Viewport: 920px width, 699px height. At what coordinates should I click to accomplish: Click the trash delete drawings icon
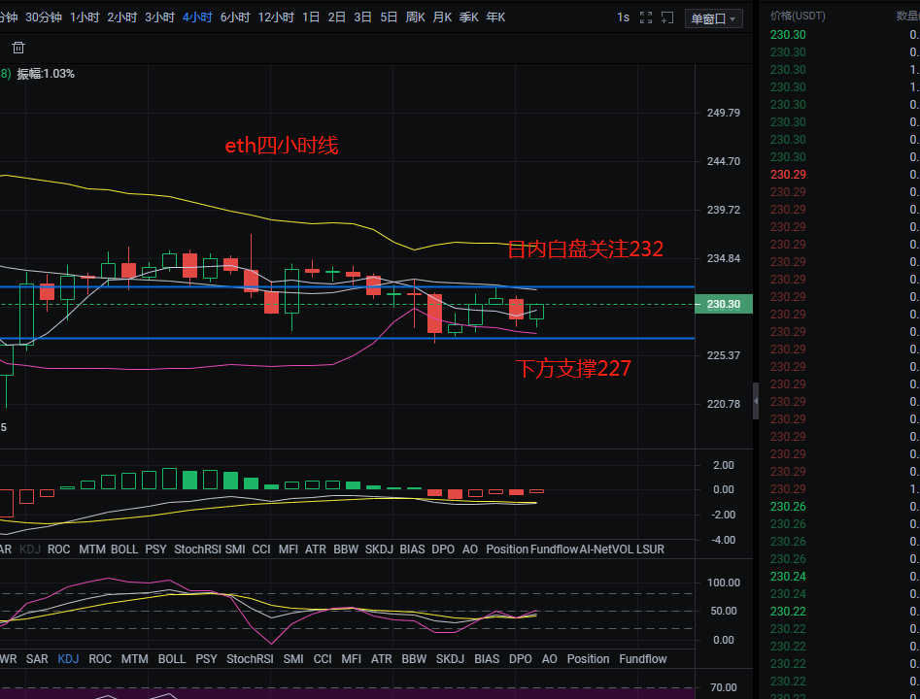coord(18,48)
